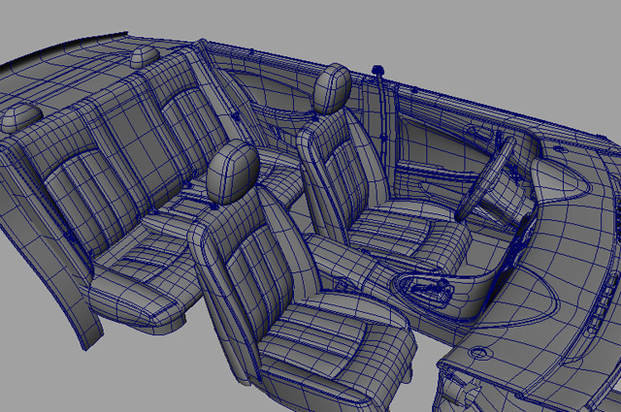The image size is (621, 412).
Task: Select the rear headrest behind the passenger seat
Action: point(20,117)
